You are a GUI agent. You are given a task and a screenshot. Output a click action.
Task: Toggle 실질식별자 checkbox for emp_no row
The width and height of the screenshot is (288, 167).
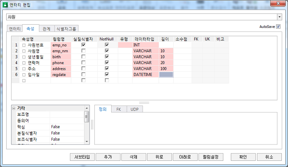click(x=83, y=45)
